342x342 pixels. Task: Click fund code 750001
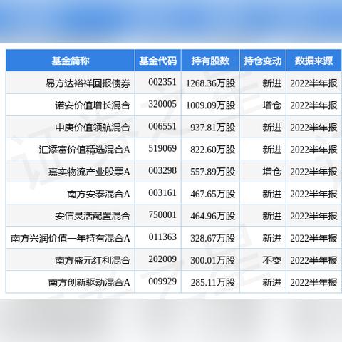(162, 215)
